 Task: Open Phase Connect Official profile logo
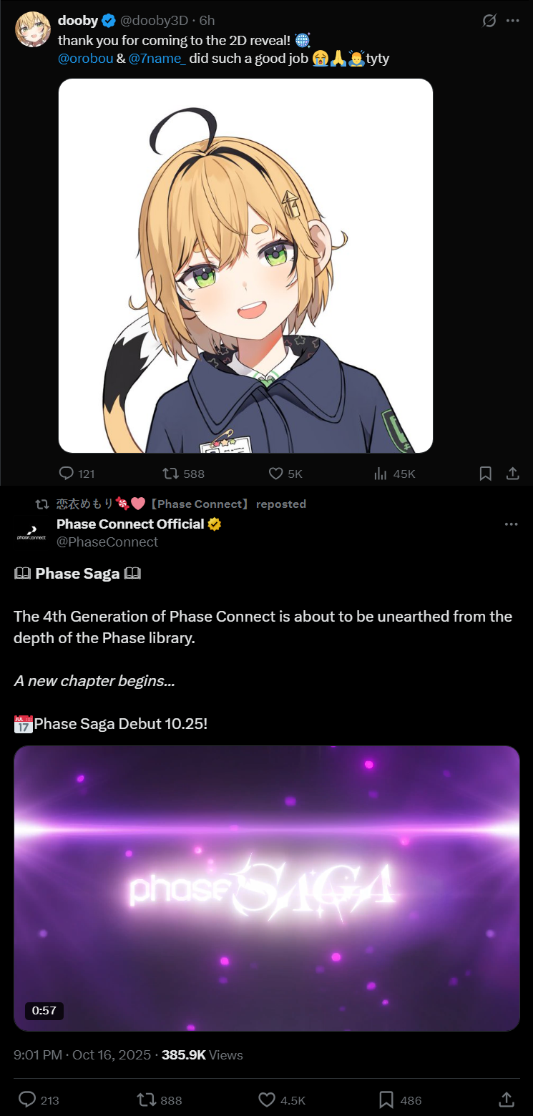coord(31,534)
